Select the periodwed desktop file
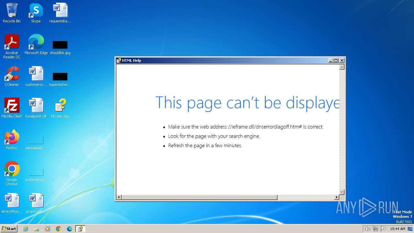The image size is (414, 233). click(36, 142)
